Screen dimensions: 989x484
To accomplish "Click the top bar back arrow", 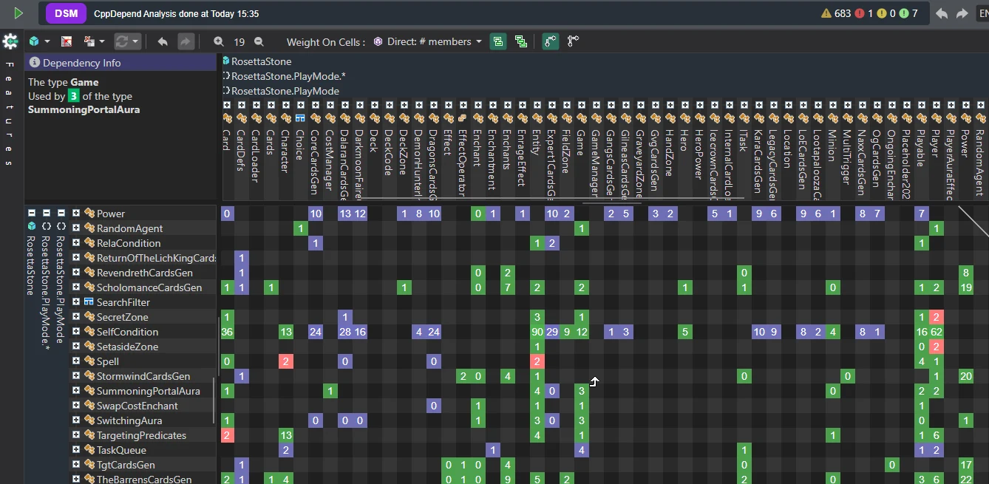I will [942, 13].
